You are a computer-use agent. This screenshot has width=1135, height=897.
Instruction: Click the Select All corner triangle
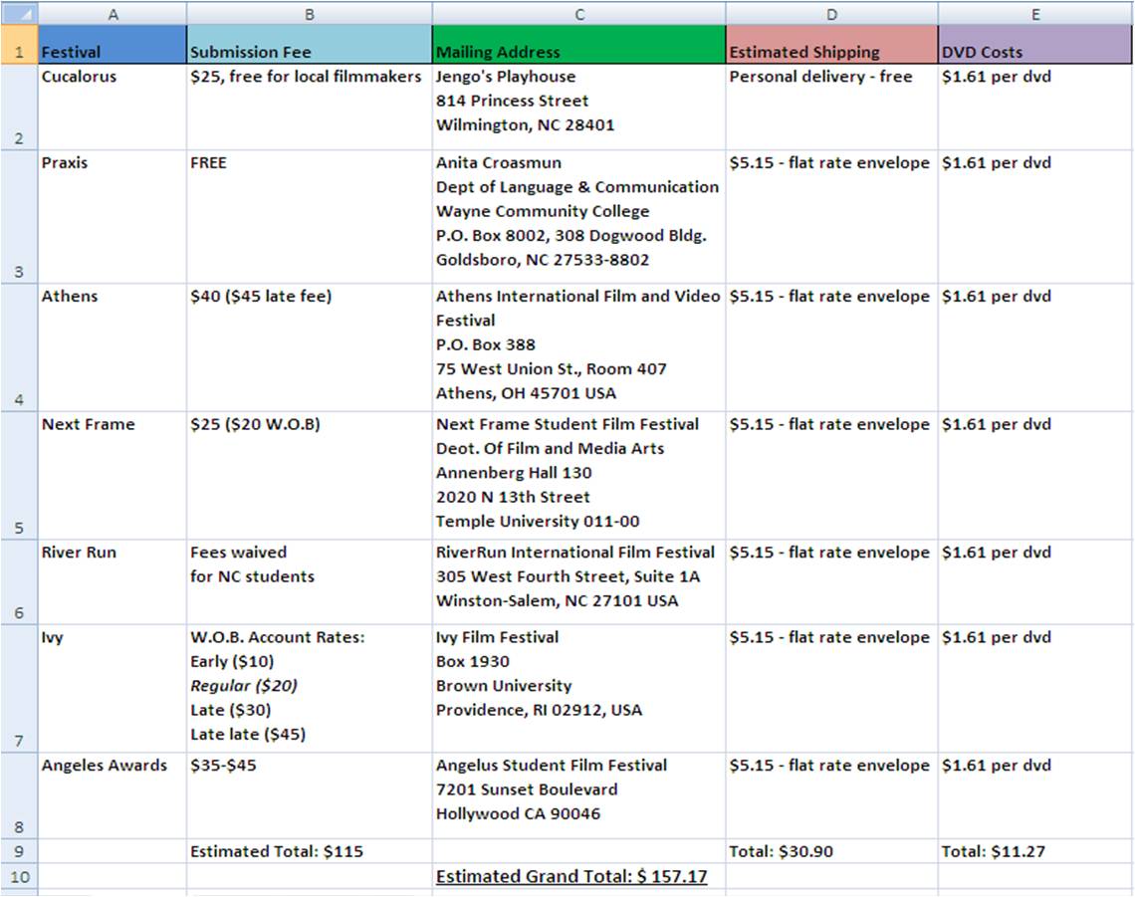(x=19, y=13)
